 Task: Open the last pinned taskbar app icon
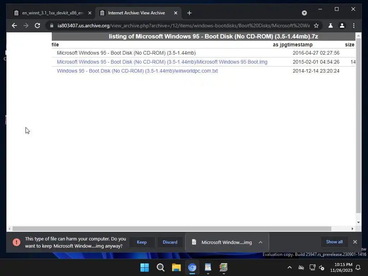coord(224,267)
